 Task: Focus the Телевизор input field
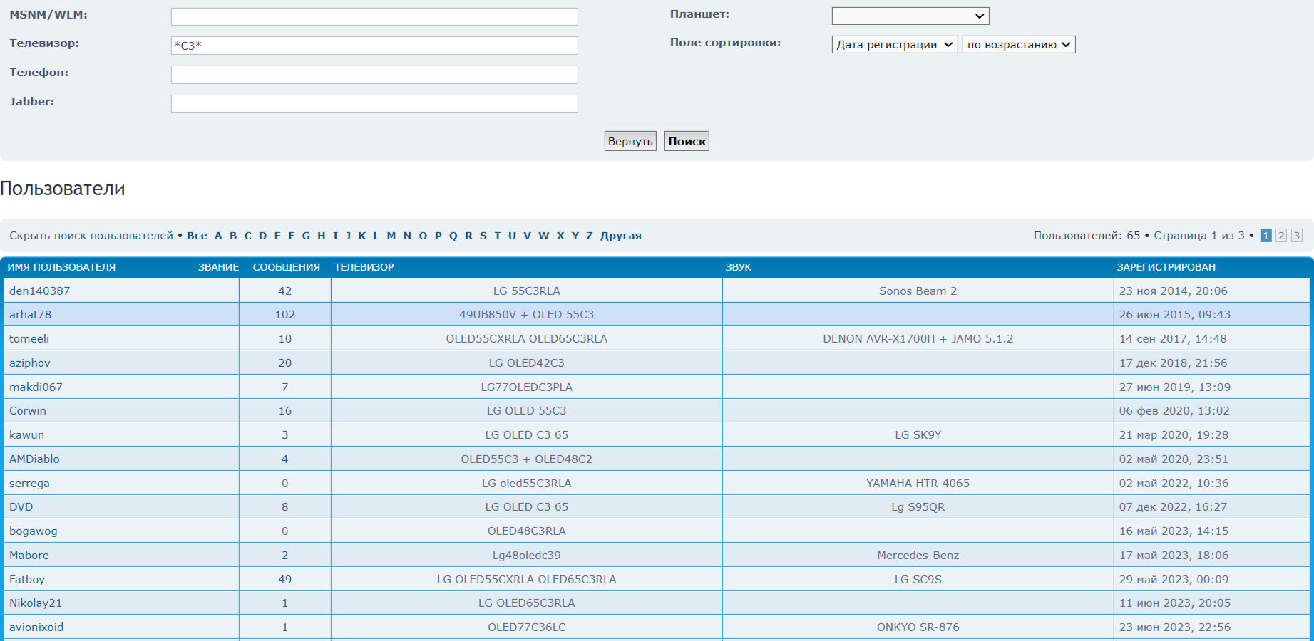tap(374, 46)
